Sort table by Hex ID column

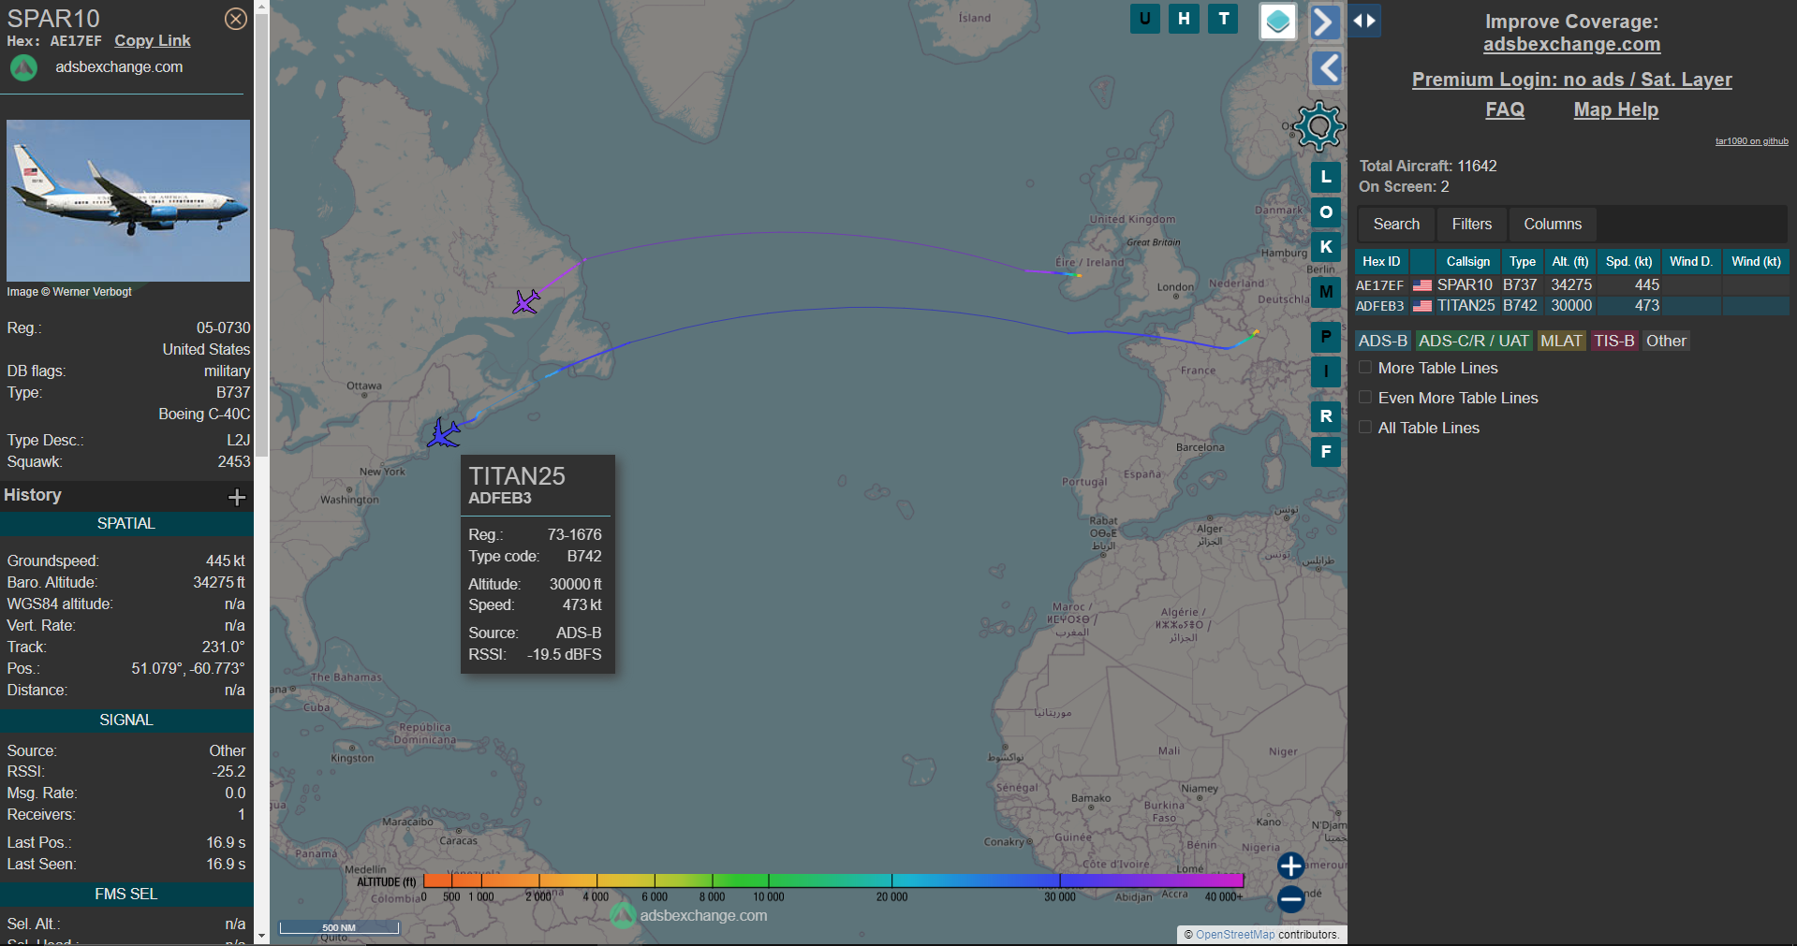(x=1381, y=262)
